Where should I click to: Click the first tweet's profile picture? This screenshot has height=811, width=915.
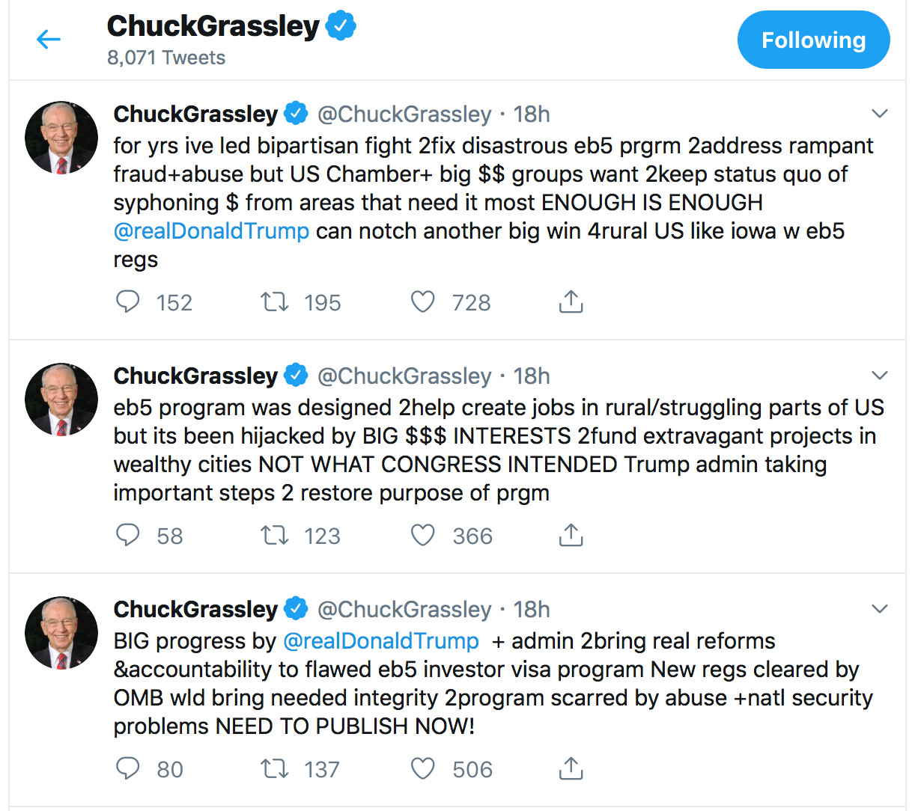tap(61, 138)
